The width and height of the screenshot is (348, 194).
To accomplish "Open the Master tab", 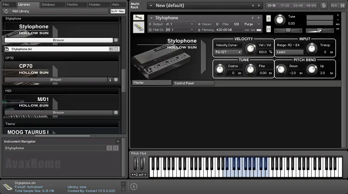I will (152, 83).
